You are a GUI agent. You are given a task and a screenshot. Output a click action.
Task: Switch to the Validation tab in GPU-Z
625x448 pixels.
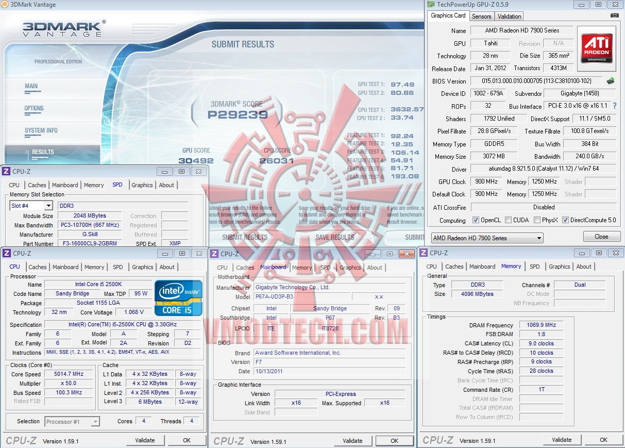(x=509, y=16)
